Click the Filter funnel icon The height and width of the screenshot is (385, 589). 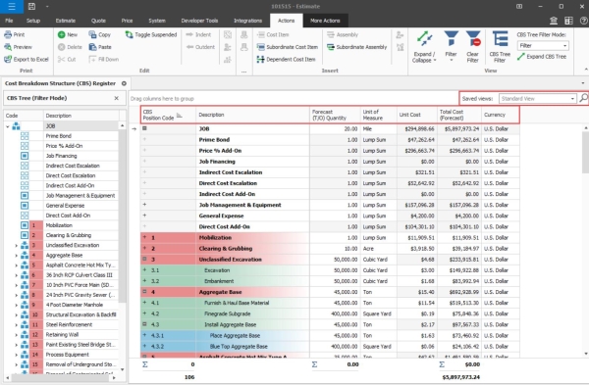[x=451, y=39]
